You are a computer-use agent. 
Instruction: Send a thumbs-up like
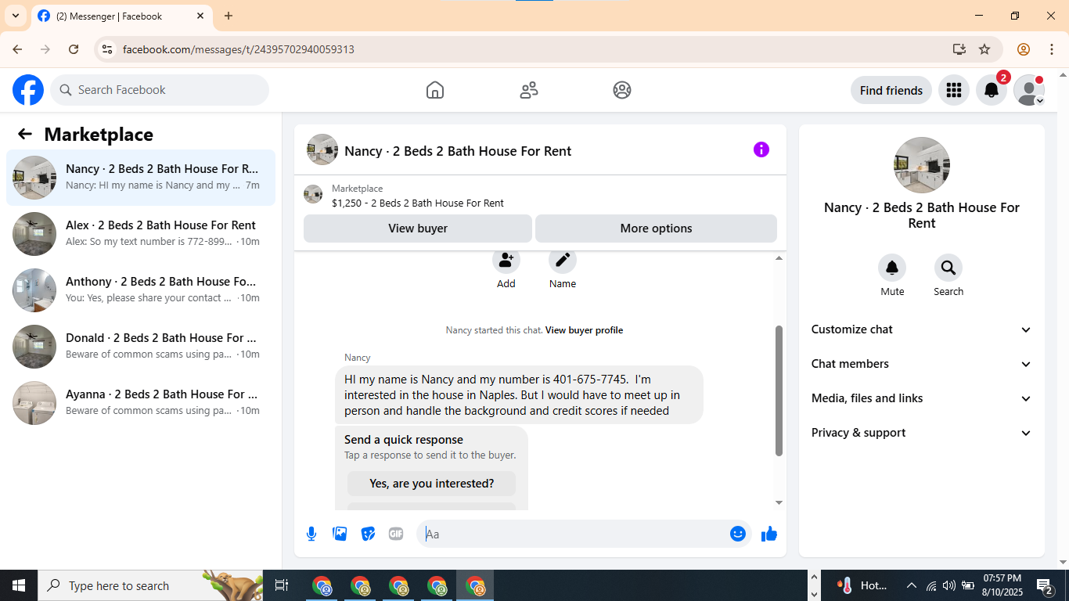pyautogui.click(x=769, y=534)
